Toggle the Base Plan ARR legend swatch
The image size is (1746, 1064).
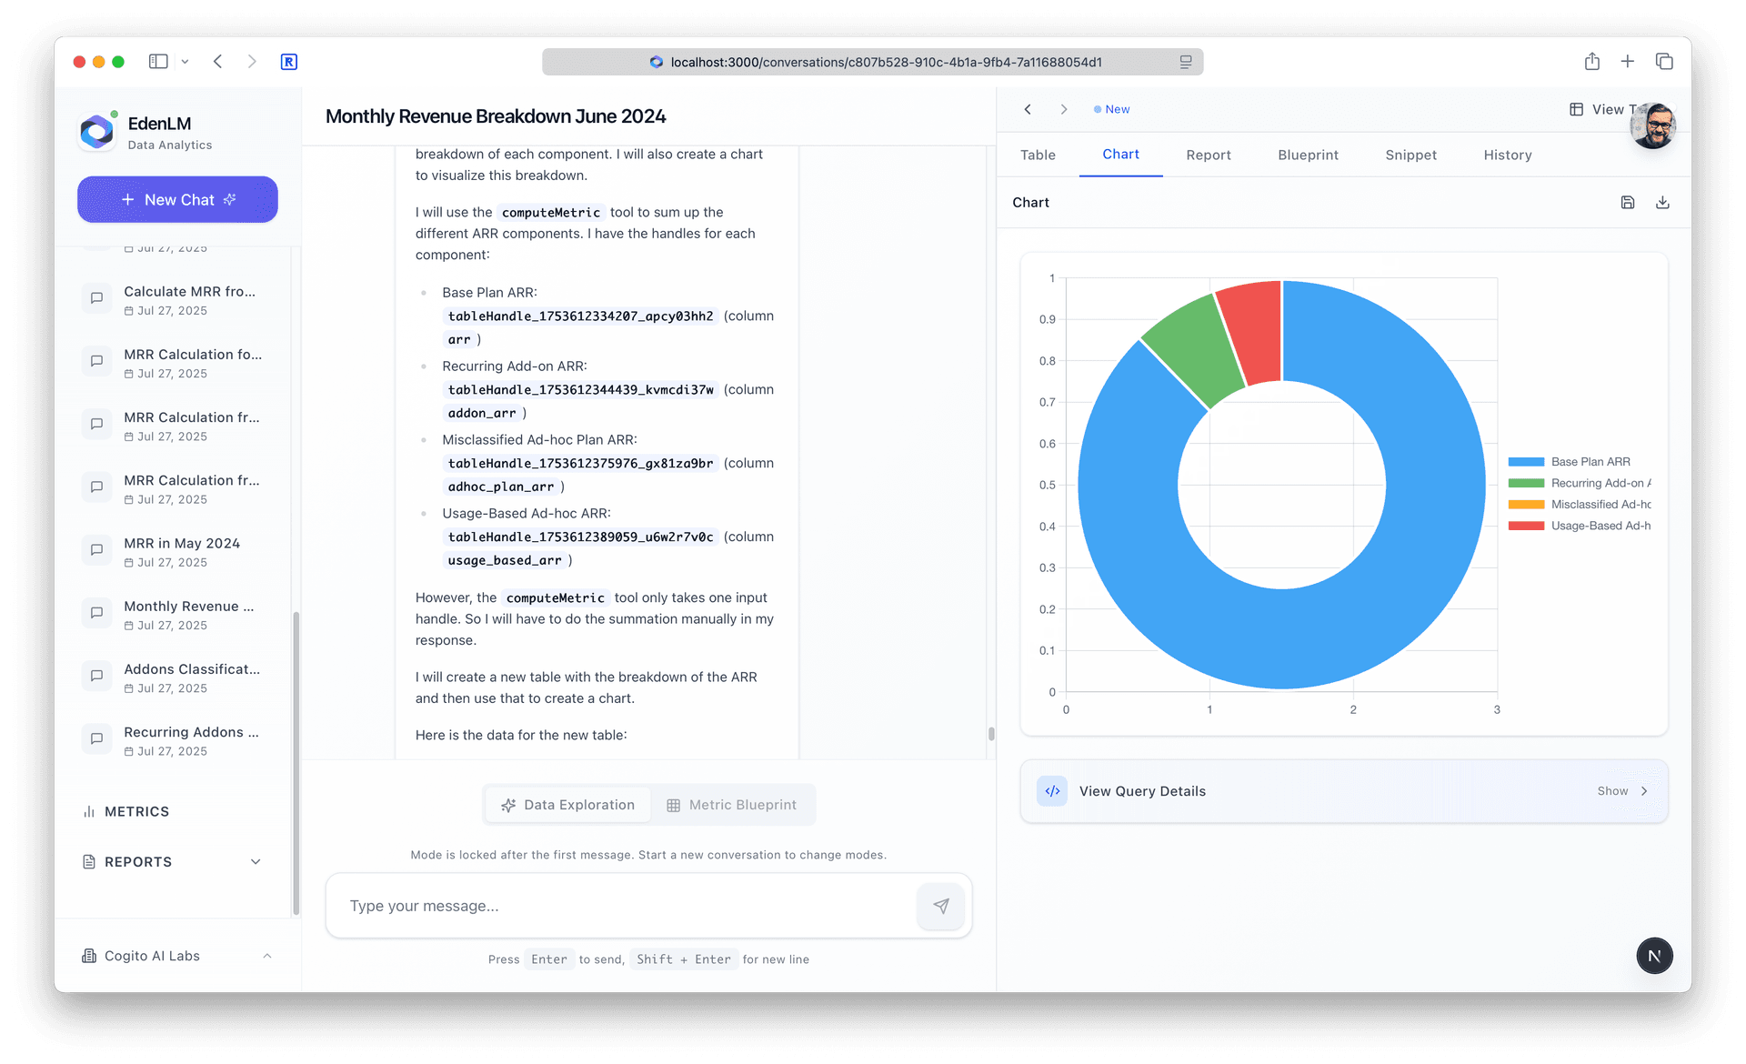click(1526, 462)
